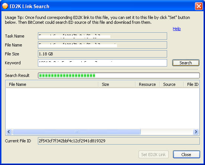Sort results by Size column header
This screenshot has height=165, width=205.
pos(117,84)
